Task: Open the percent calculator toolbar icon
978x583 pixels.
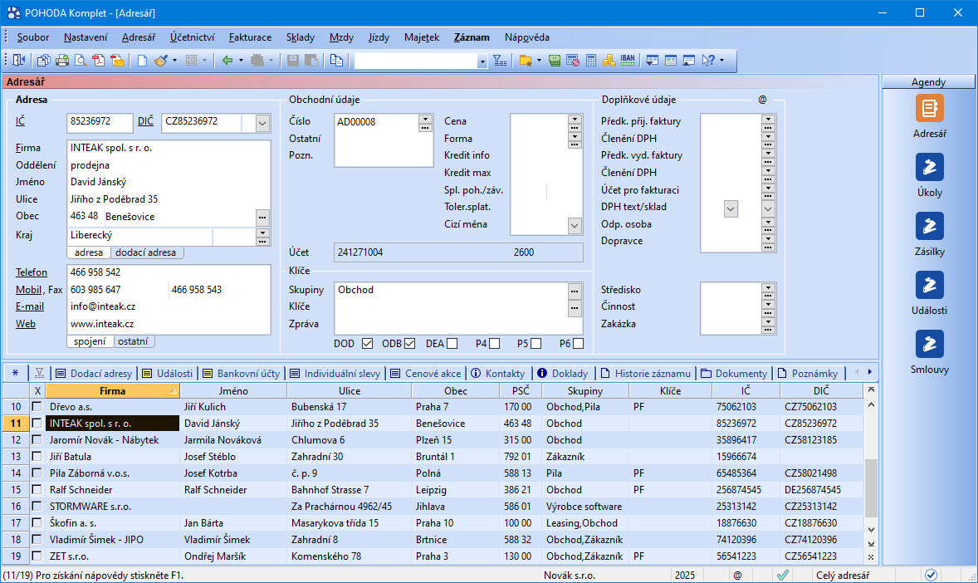Action: [x=573, y=61]
